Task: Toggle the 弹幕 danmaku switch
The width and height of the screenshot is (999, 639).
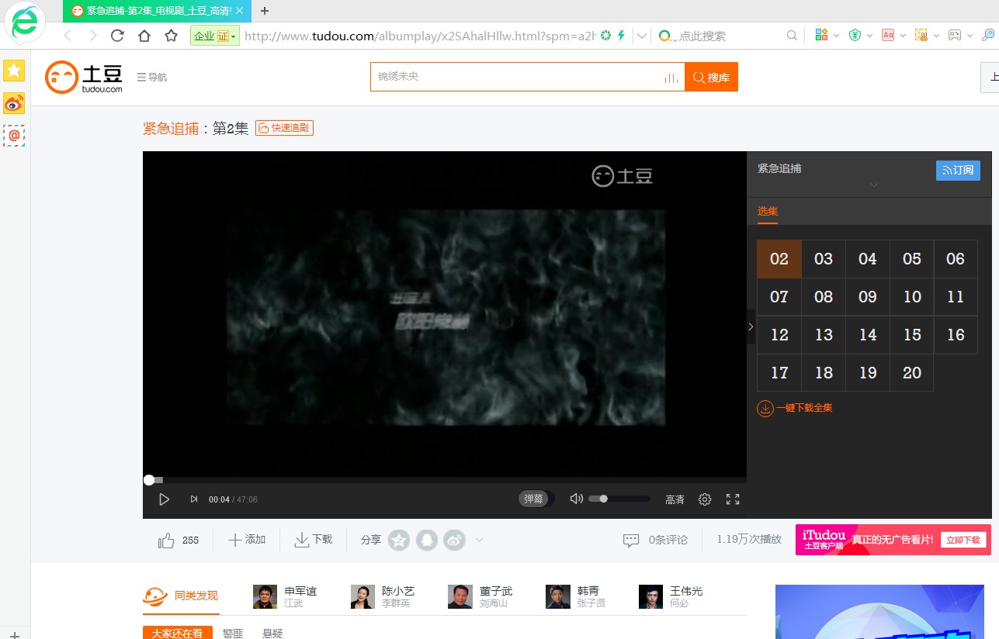Action: click(536, 499)
